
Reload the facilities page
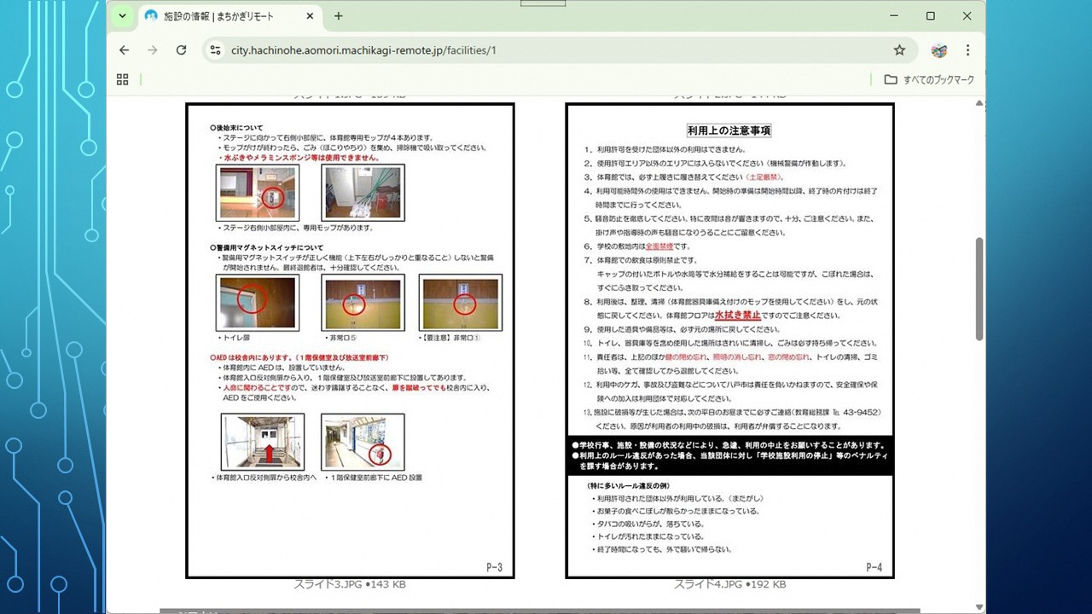pyautogui.click(x=181, y=50)
